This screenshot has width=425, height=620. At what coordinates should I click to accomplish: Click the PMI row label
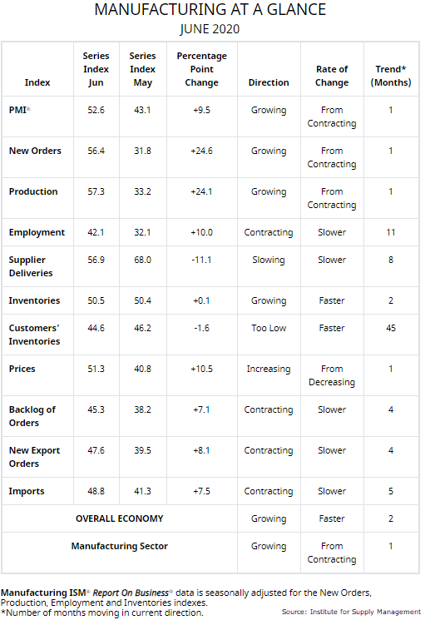tap(19, 110)
